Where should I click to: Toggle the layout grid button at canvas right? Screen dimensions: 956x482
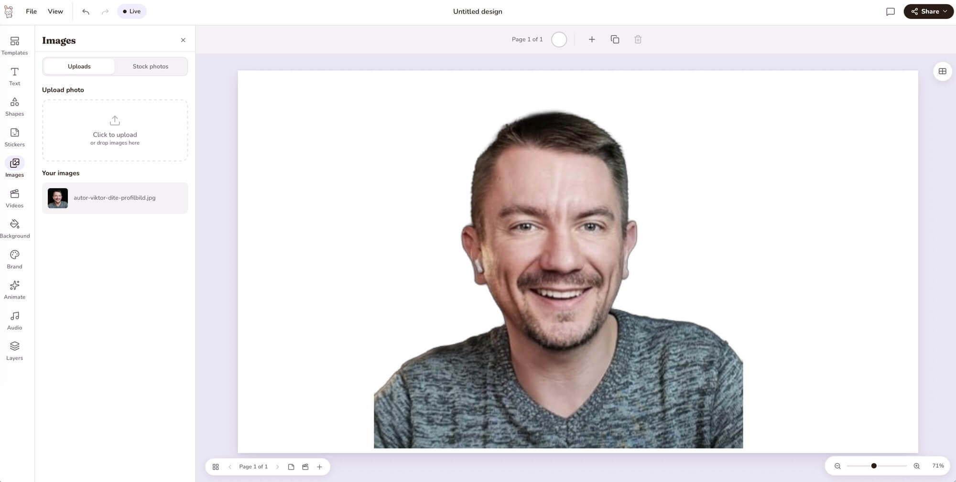click(942, 71)
